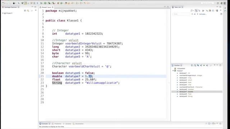Close the Klasse1.java editor tab
This screenshot has width=230, height=129.
point(52,7)
